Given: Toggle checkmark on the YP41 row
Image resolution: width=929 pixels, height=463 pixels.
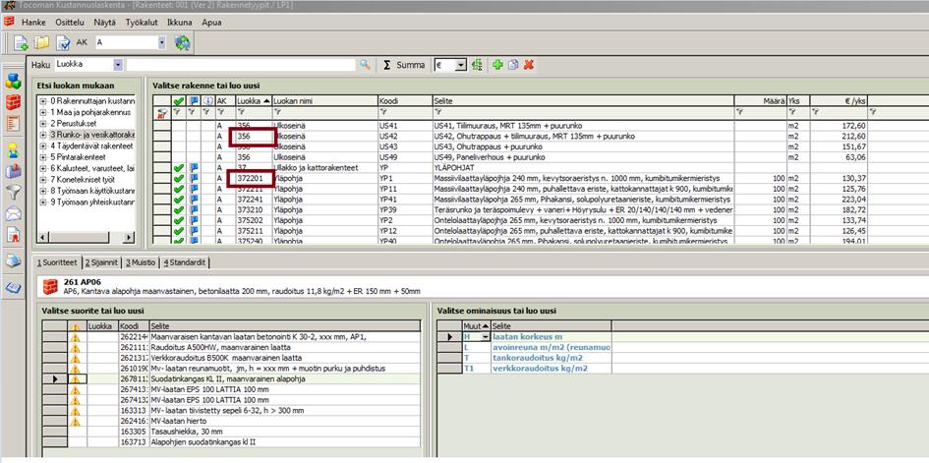Looking at the screenshot, I should point(179,199).
